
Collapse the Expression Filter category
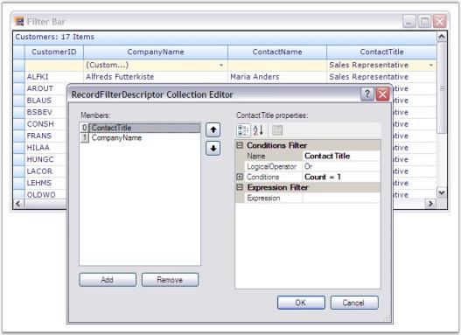240,187
